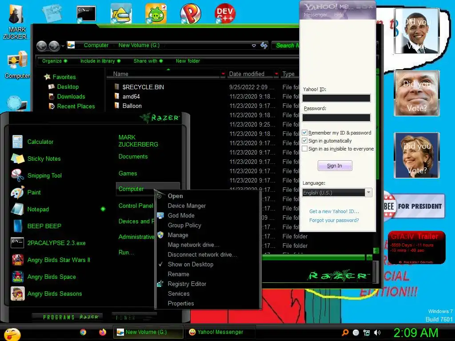455x341 pixels.
Task: Open the MARK ZUCKER folder on desktop
Action: (x=16, y=22)
